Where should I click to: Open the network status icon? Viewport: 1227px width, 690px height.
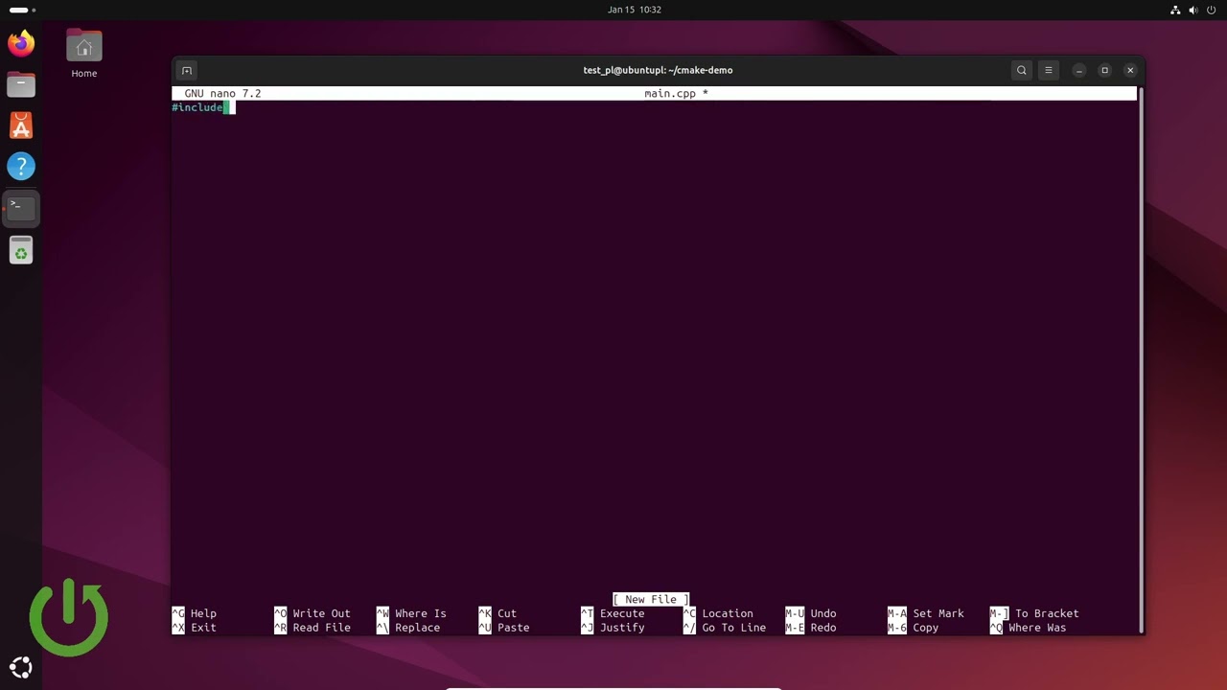coord(1176,10)
